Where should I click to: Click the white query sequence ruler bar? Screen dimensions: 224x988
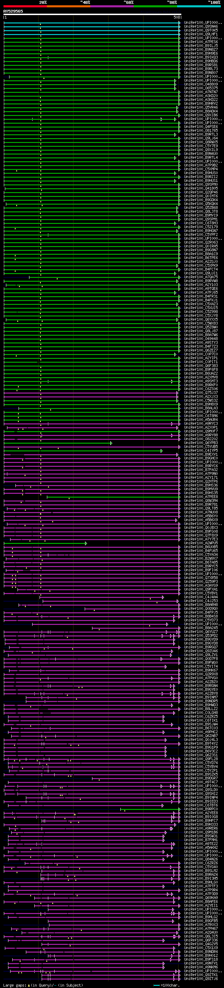click(92, 14)
